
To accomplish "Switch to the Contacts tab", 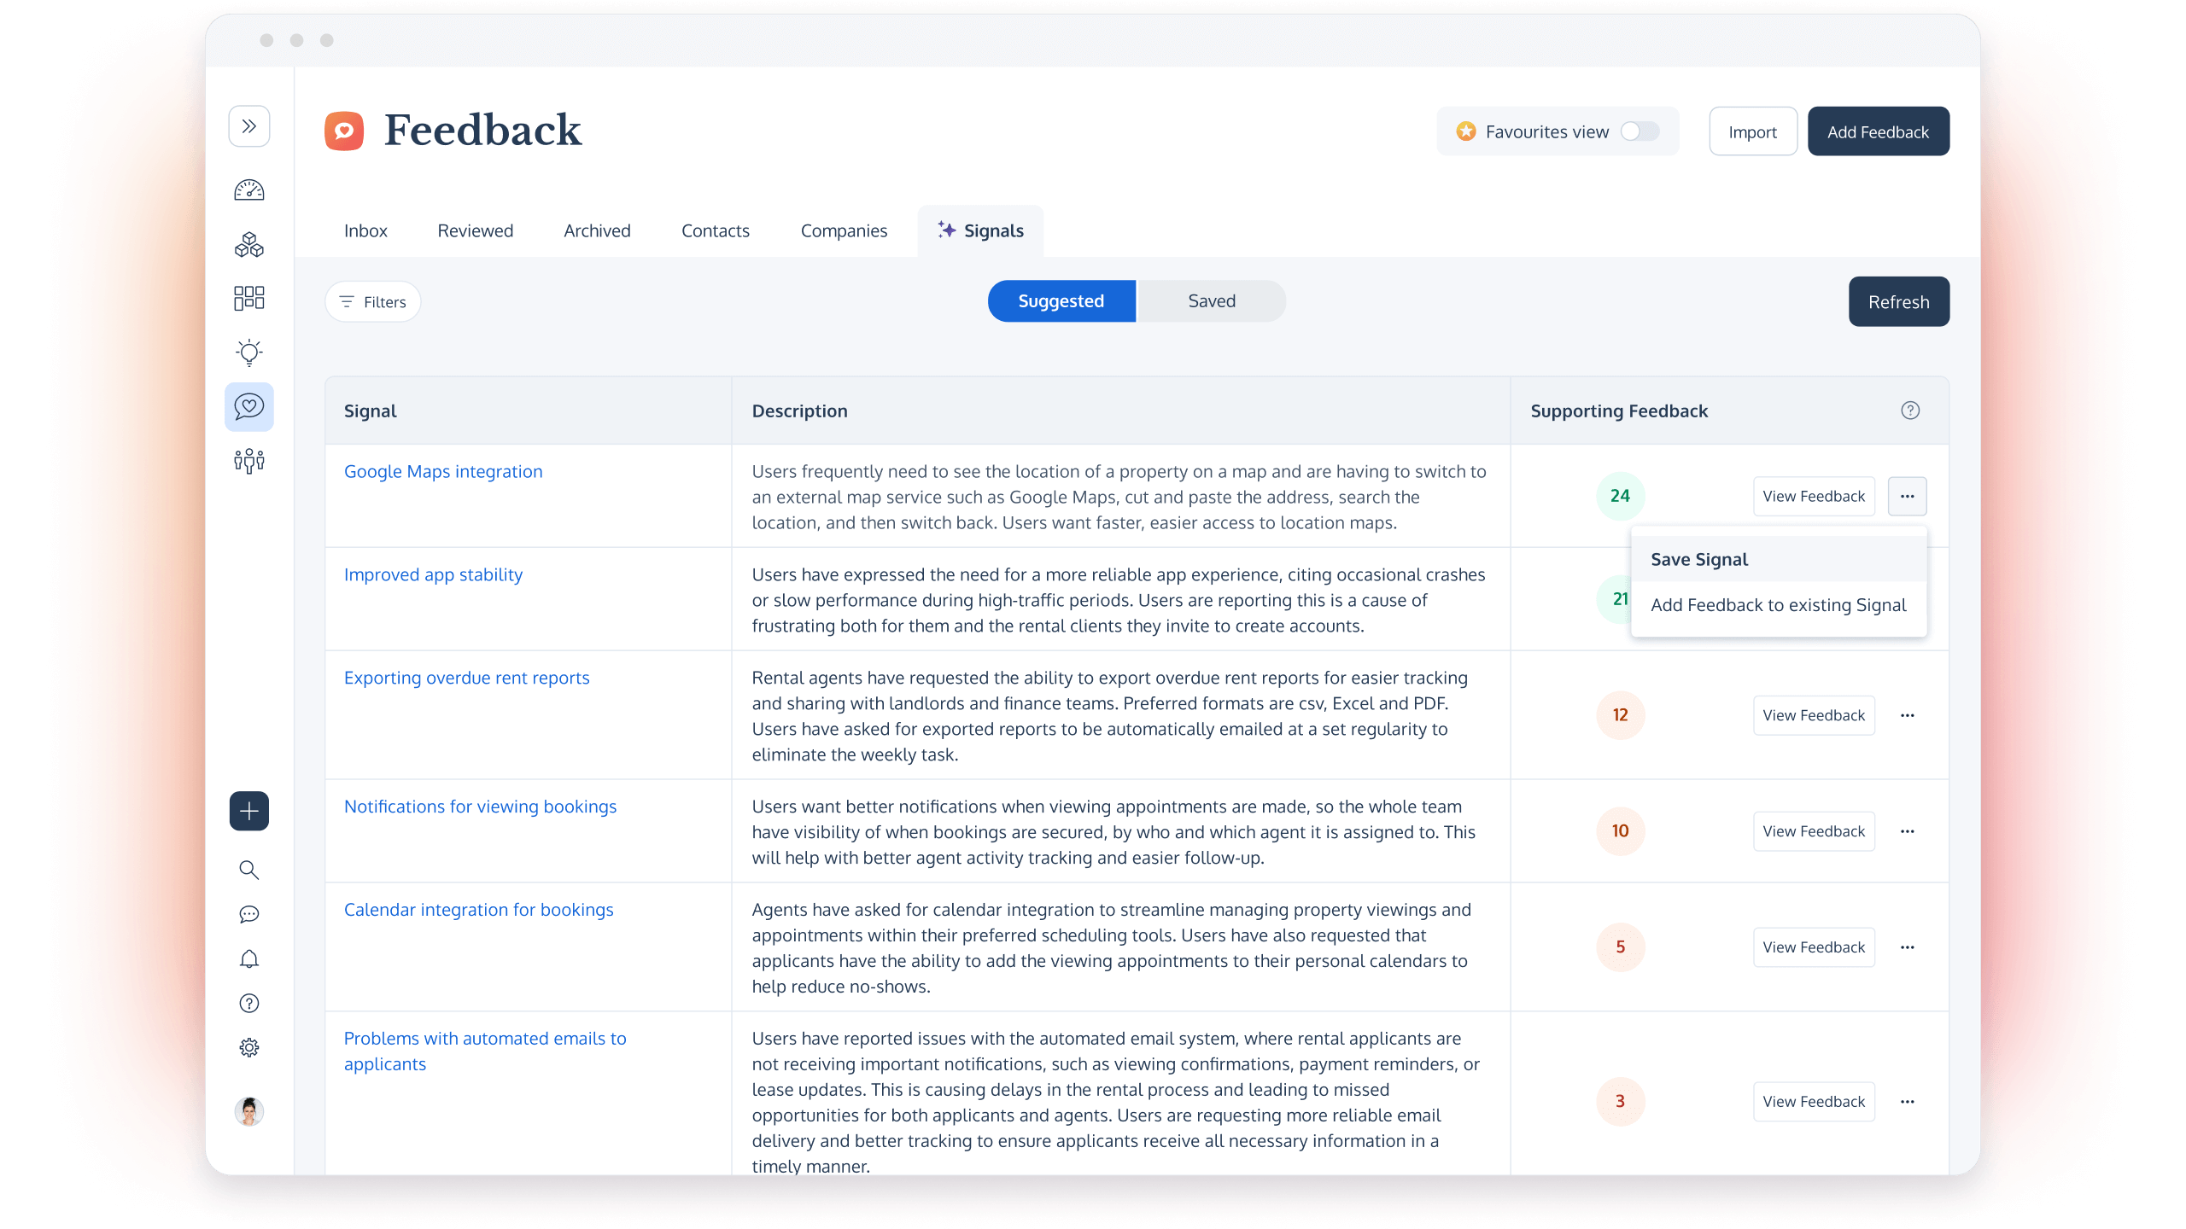I will (715, 230).
